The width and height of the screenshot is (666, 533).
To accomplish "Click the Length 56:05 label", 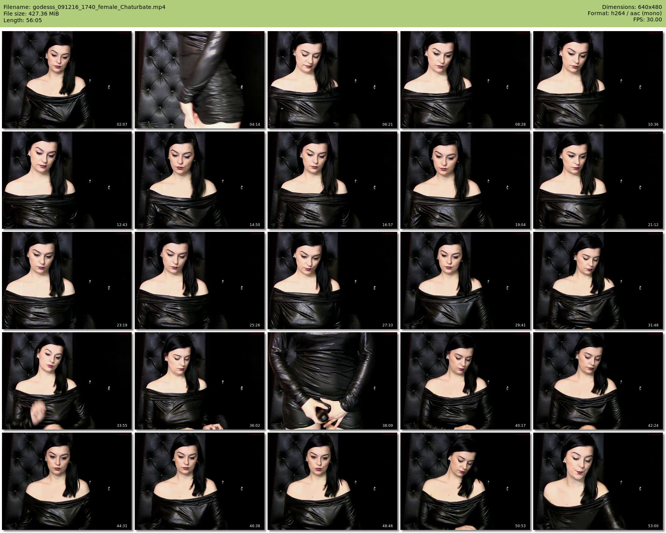I will click(23, 20).
